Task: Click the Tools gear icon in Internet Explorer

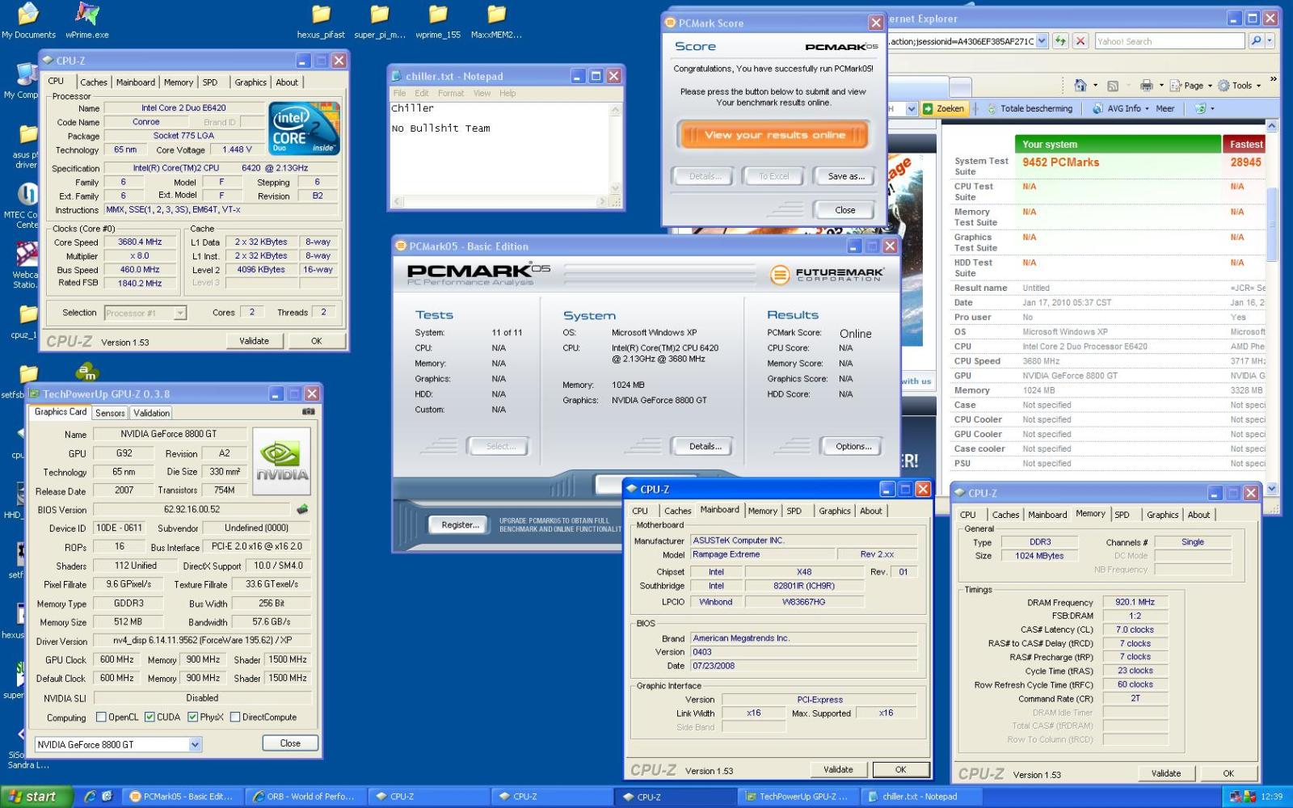Action: pyautogui.click(x=1224, y=85)
